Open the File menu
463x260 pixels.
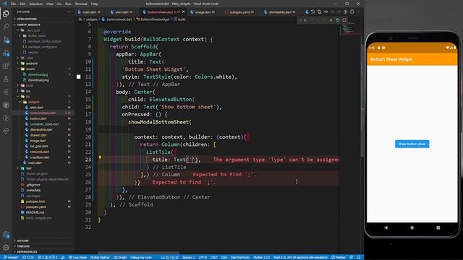click(13, 4)
